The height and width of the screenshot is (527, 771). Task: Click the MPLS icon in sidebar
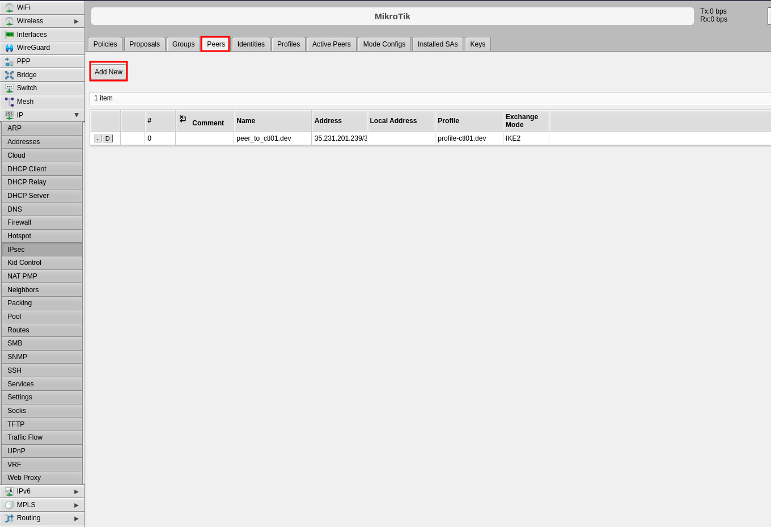(x=9, y=505)
